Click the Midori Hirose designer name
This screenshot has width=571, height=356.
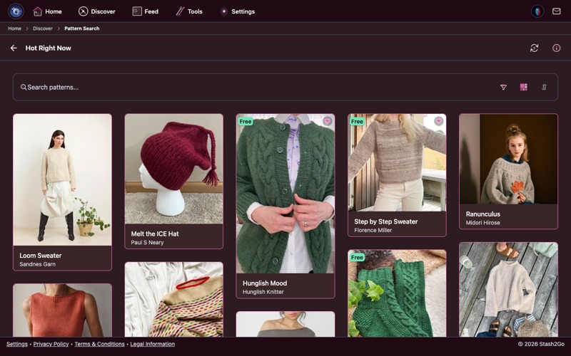coord(483,223)
